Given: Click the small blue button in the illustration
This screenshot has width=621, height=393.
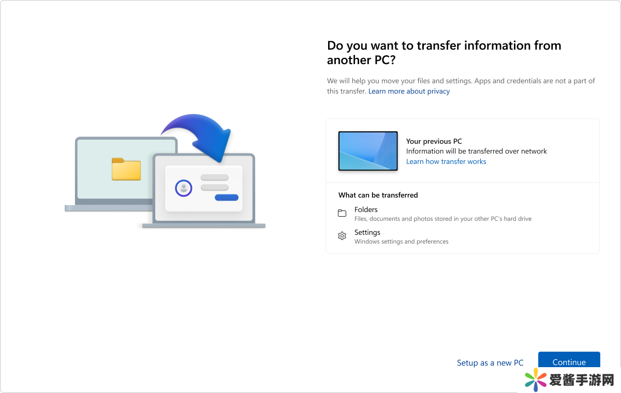Looking at the screenshot, I should click(x=227, y=198).
